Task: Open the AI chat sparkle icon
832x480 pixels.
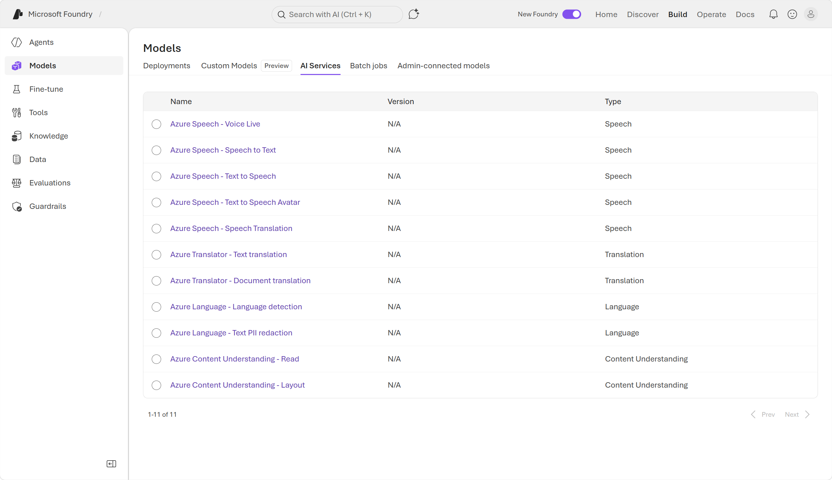Action: point(414,14)
